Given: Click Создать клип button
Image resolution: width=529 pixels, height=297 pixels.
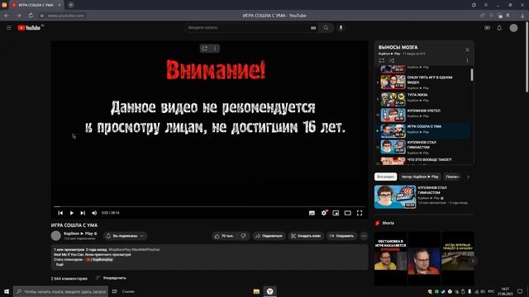Looking at the screenshot, I should [x=306, y=236].
